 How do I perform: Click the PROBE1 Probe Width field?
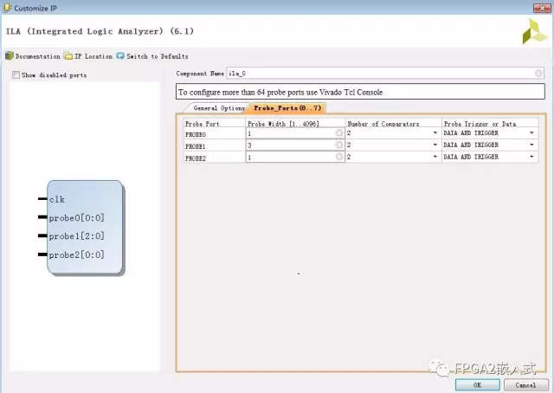[x=294, y=145]
